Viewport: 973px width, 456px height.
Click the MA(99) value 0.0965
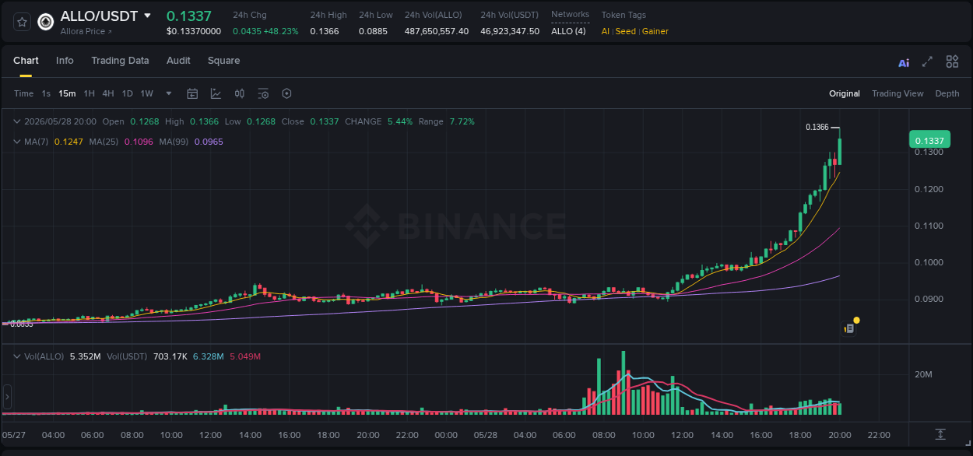209,142
